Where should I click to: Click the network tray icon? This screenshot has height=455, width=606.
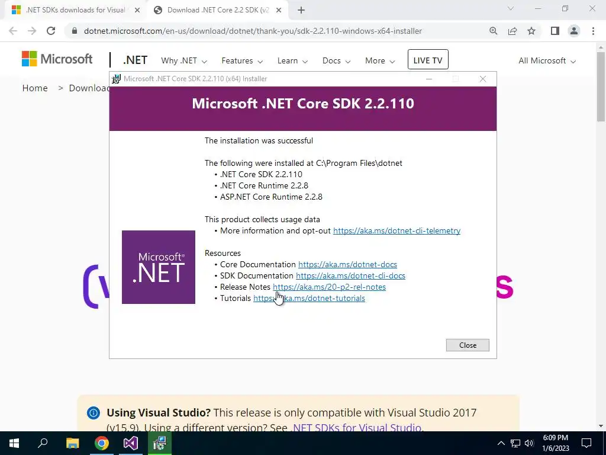tap(515, 443)
